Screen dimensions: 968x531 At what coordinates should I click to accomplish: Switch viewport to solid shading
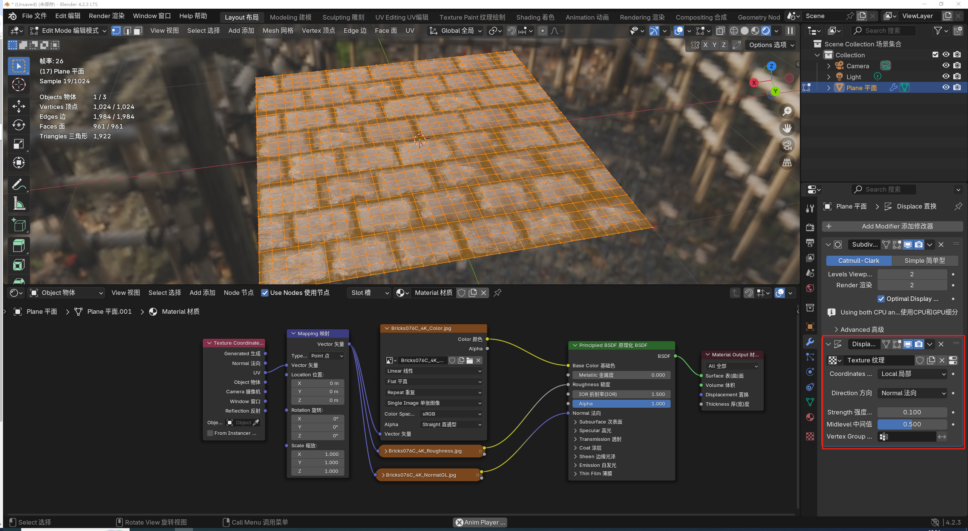744,31
